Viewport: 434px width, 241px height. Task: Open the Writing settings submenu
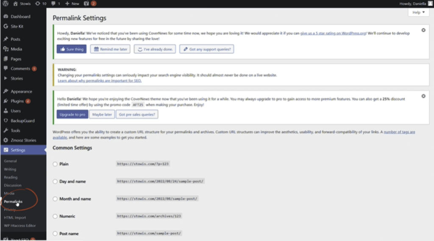[x=10, y=169]
